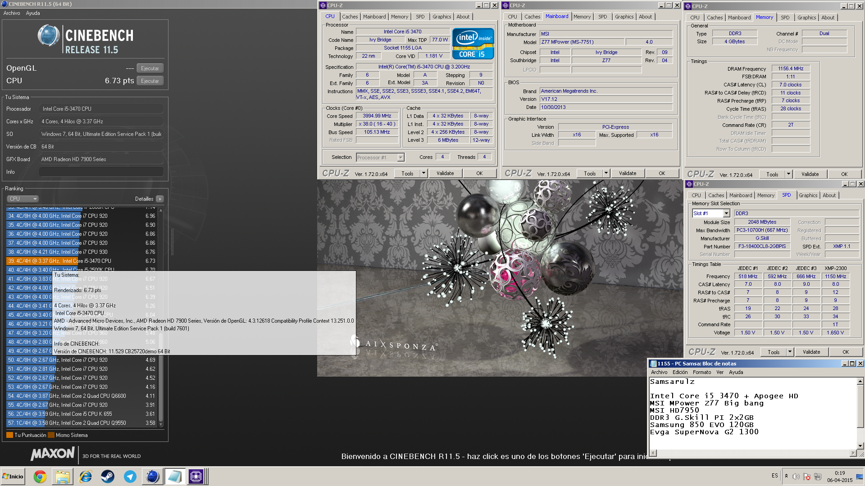Switch to Cinebench via its taskbar icon
This screenshot has width=865, height=486.
(x=152, y=476)
